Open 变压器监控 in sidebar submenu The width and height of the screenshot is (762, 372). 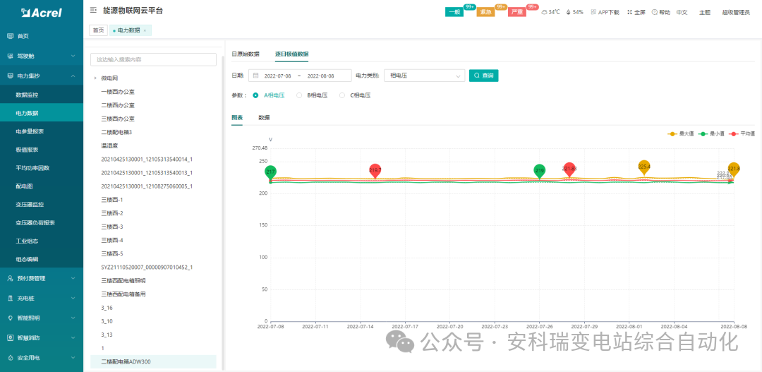(x=30, y=204)
